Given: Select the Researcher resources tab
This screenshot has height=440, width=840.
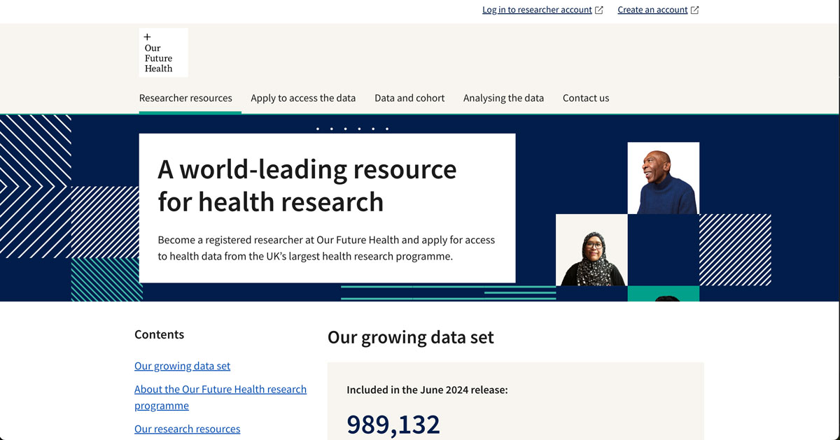Looking at the screenshot, I should 185,98.
